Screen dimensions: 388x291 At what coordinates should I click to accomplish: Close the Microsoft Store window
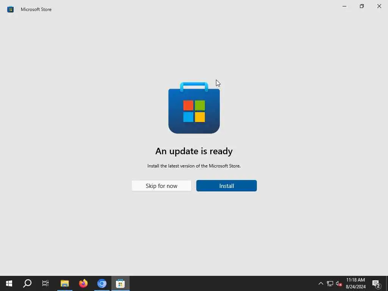[x=379, y=6]
